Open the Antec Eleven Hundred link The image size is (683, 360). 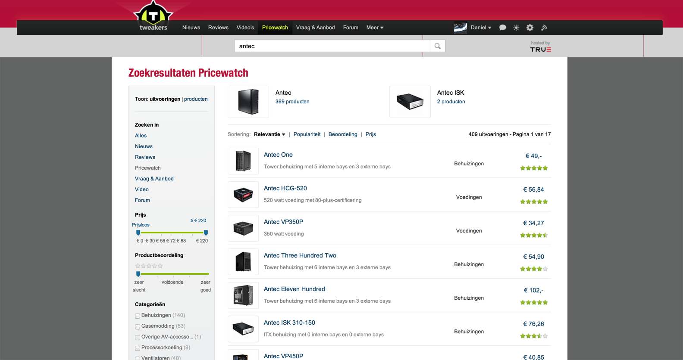click(x=295, y=289)
